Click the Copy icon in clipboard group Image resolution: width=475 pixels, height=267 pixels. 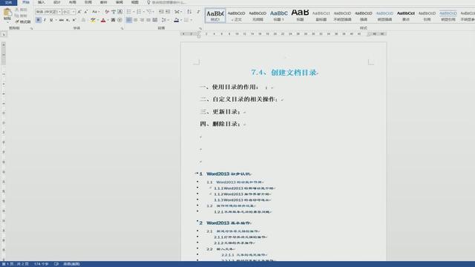[x=16, y=16]
